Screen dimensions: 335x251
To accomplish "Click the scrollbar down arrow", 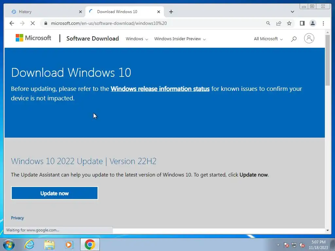I will 327,230.
